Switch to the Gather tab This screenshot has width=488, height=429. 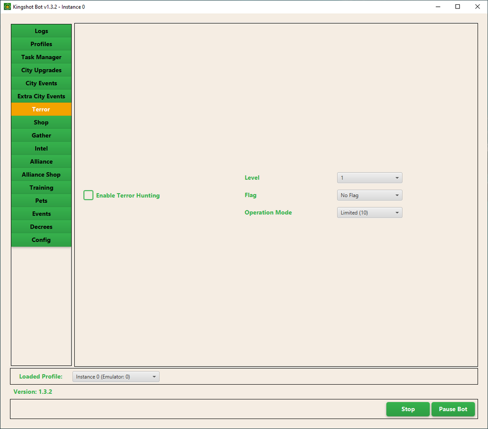pos(41,136)
